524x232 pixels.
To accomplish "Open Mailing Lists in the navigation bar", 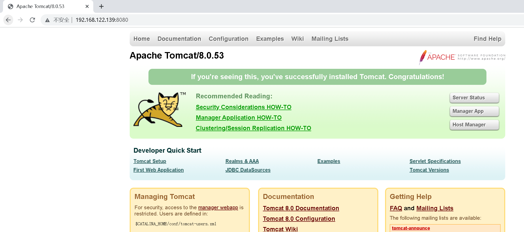I will pos(330,39).
